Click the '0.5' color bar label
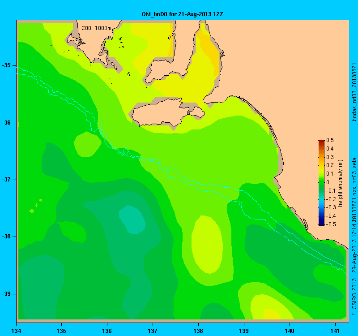The height and width of the screenshot is (336, 358). pyautogui.click(x=330, y=140)
